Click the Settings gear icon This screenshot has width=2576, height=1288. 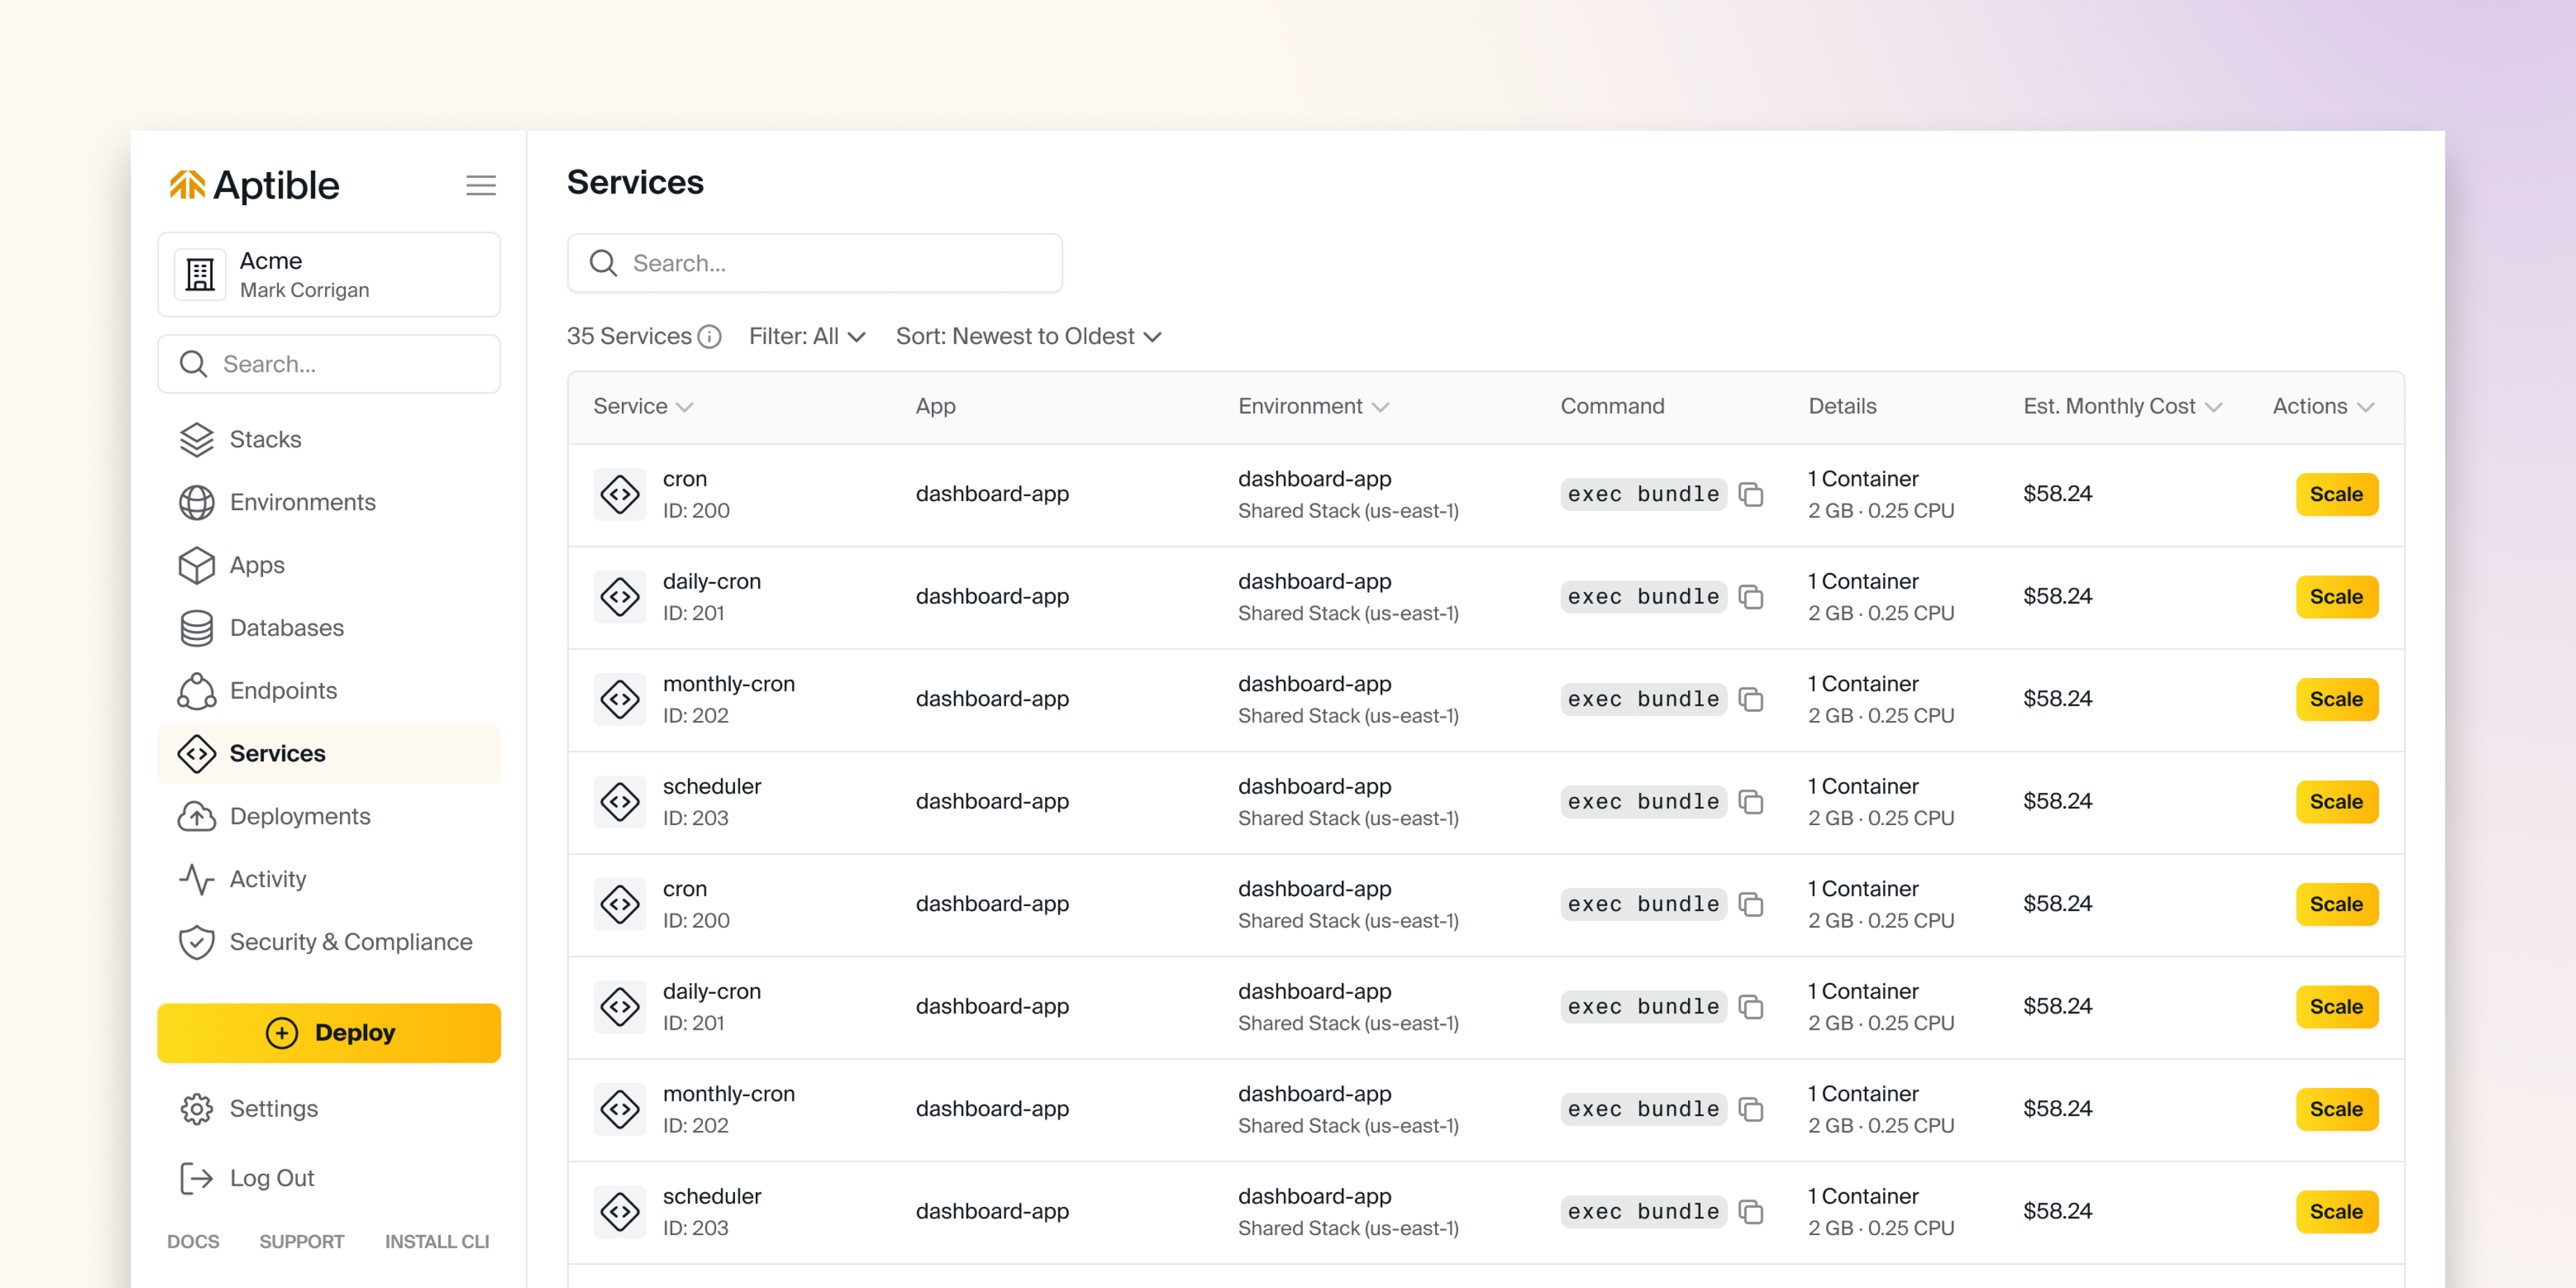[197, 1109]
